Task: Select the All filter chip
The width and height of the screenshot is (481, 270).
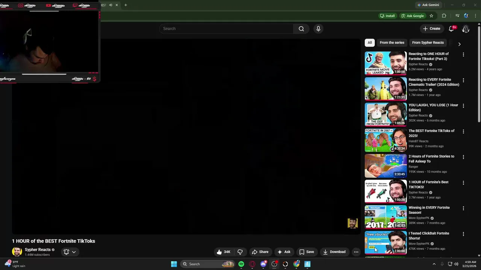Action: point(370,42)
